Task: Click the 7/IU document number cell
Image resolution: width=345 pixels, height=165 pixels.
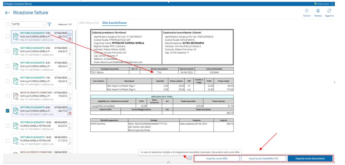Action: [x=159, y=72]
